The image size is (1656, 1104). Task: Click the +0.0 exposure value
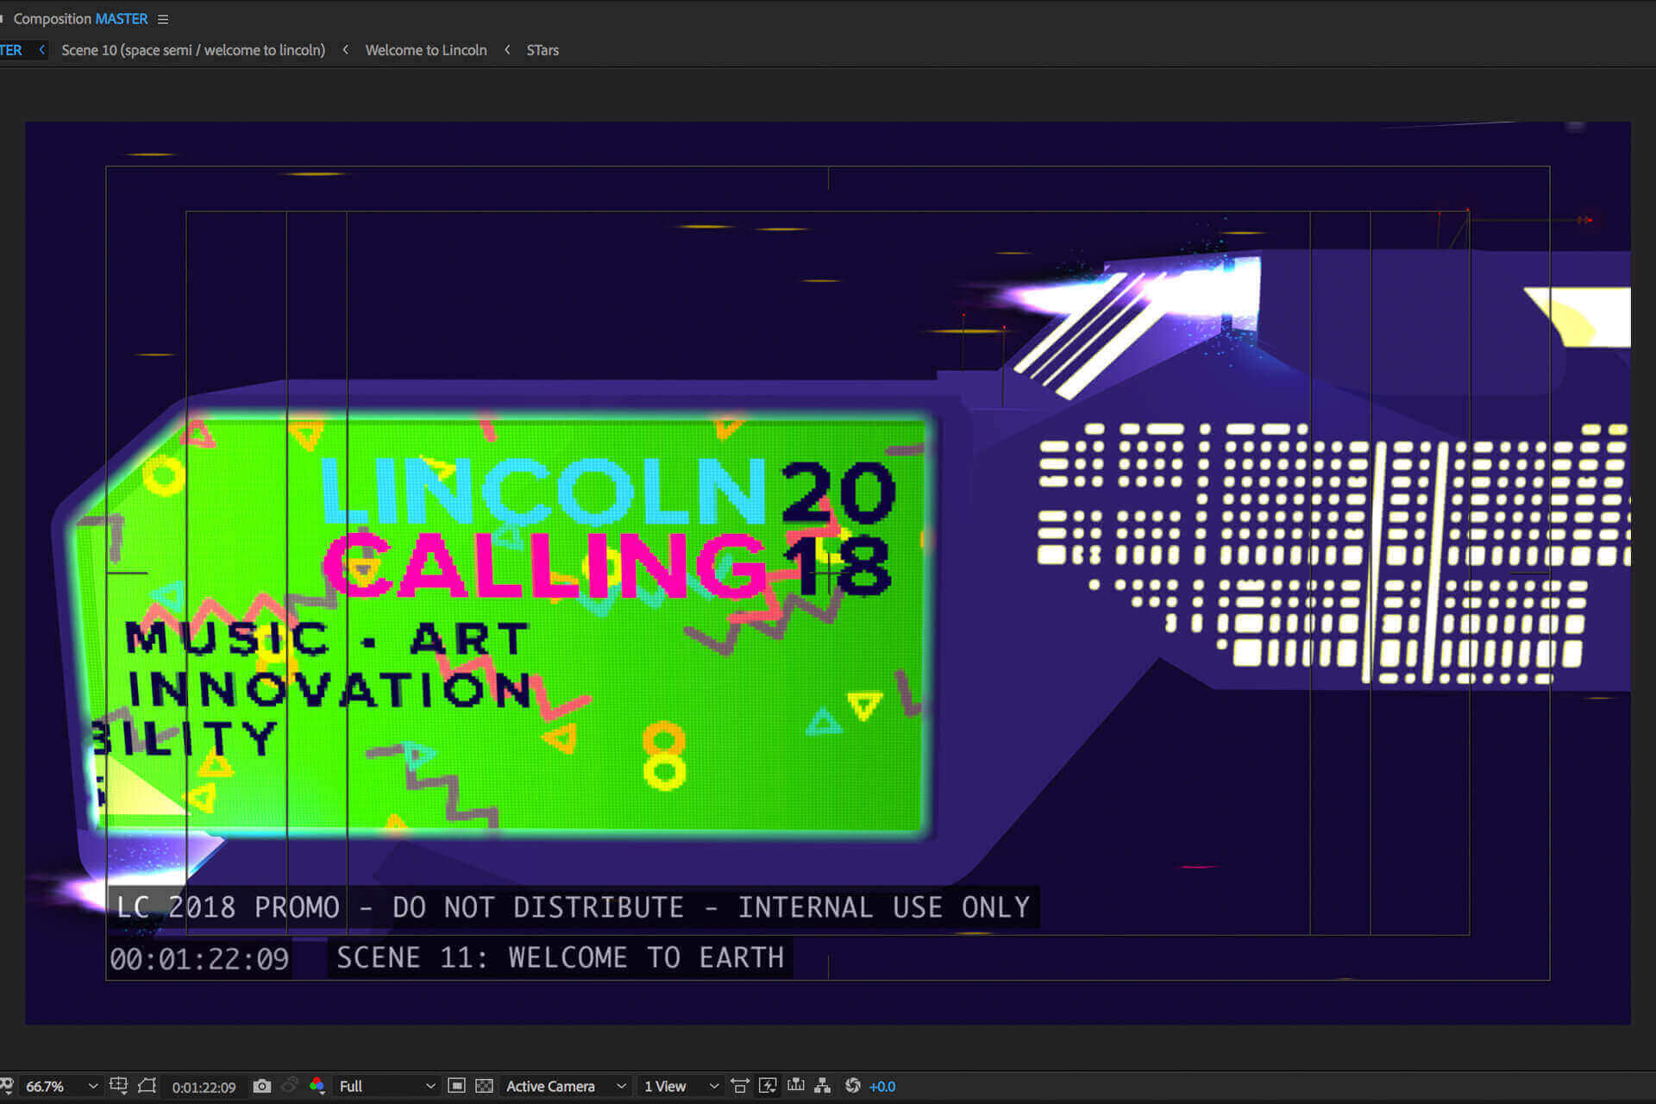[x=882, y=1087]
